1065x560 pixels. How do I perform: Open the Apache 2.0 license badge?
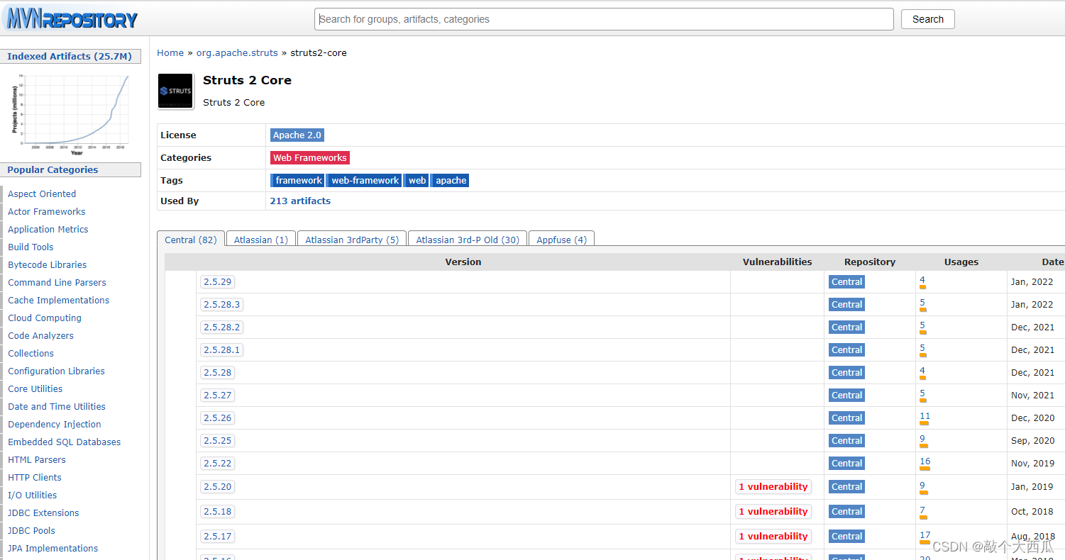point(297,135)
